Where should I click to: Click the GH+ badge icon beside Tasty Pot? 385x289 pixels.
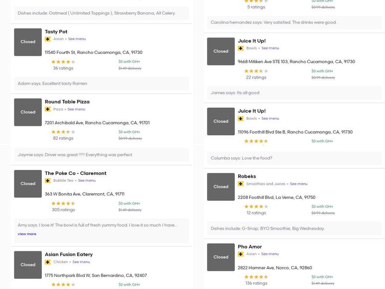pyautogui.click(x=48, y=39)
